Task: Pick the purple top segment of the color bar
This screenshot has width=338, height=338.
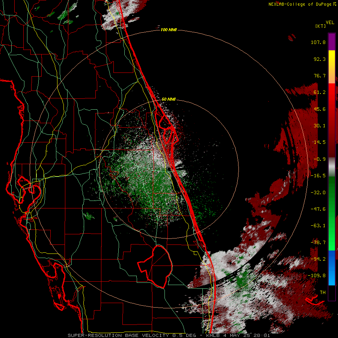Action: [x=332, y=42]
